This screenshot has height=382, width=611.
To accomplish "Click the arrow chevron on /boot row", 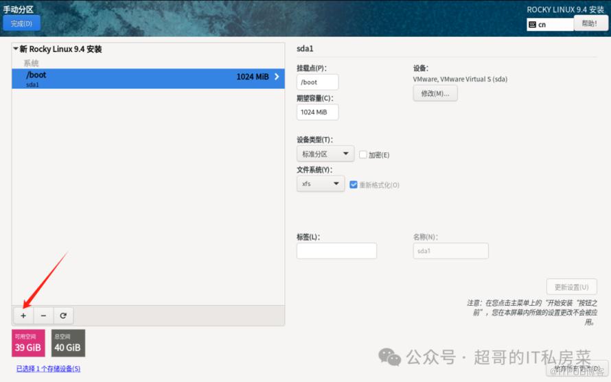I will point(277,77).
